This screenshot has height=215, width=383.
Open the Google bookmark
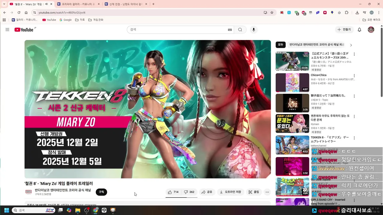pyautogui.click(x=66, y=20)
